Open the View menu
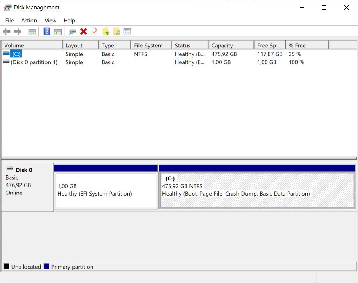 [50, 21]
